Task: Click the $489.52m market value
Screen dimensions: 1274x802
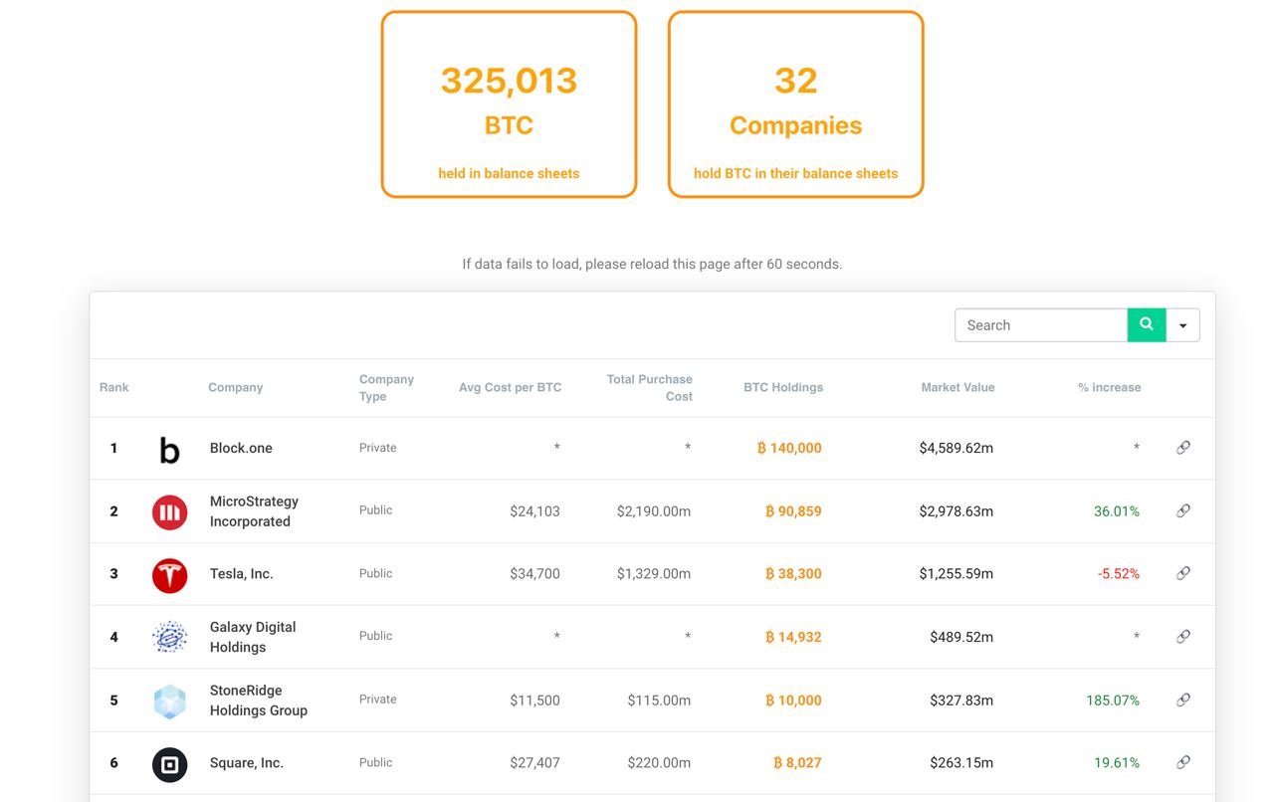Action: point(961,637)
